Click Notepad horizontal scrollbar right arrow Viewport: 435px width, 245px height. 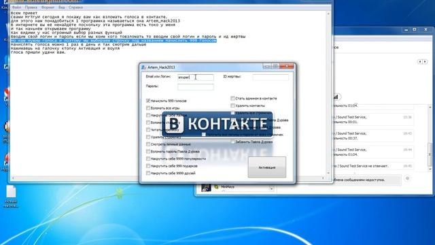[324, 178]
